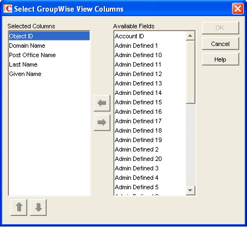Close the Select GroupWise View Columns dialog

pos(238,9)
